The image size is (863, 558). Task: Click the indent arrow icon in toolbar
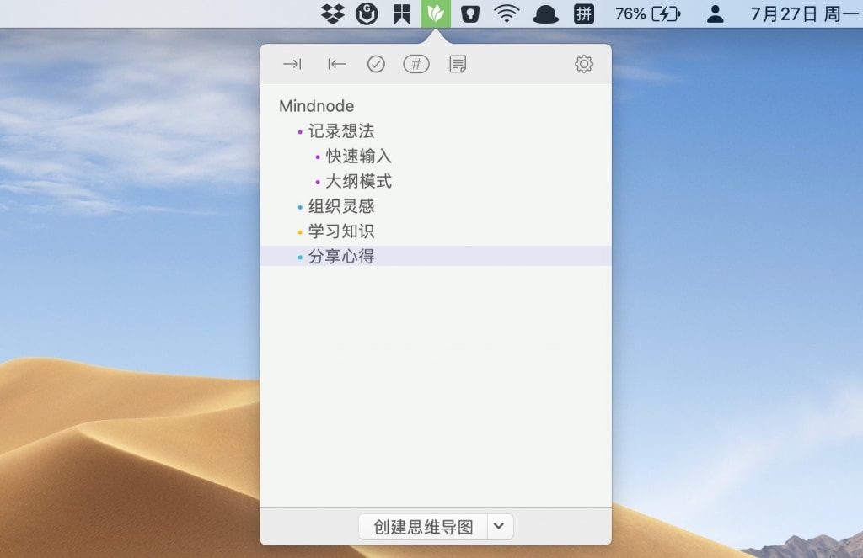click(292, 64)
